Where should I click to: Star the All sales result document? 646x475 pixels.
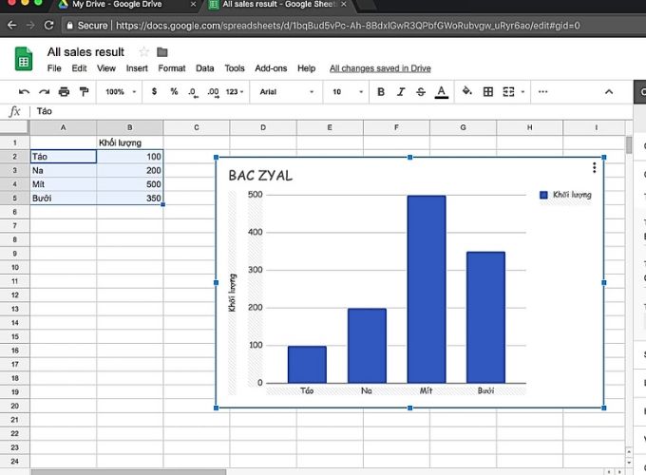coord(143,52)
